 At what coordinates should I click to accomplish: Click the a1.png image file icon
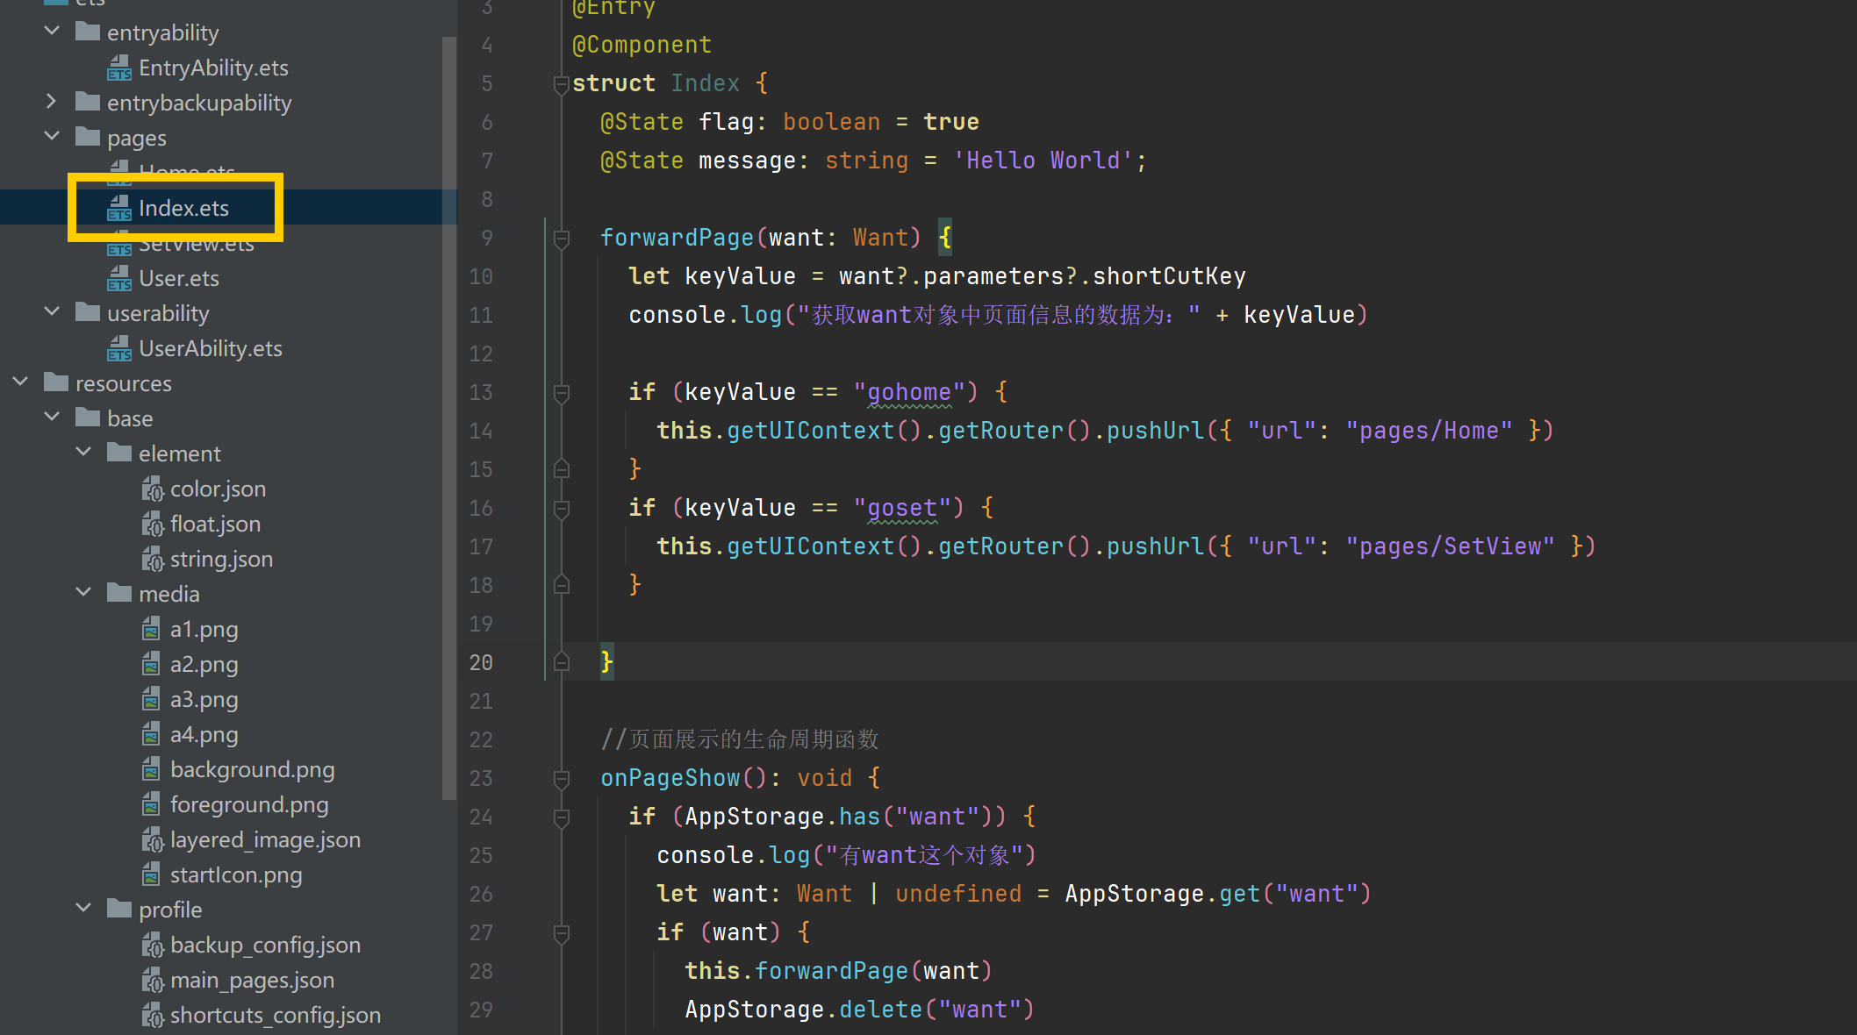(151, 629)
